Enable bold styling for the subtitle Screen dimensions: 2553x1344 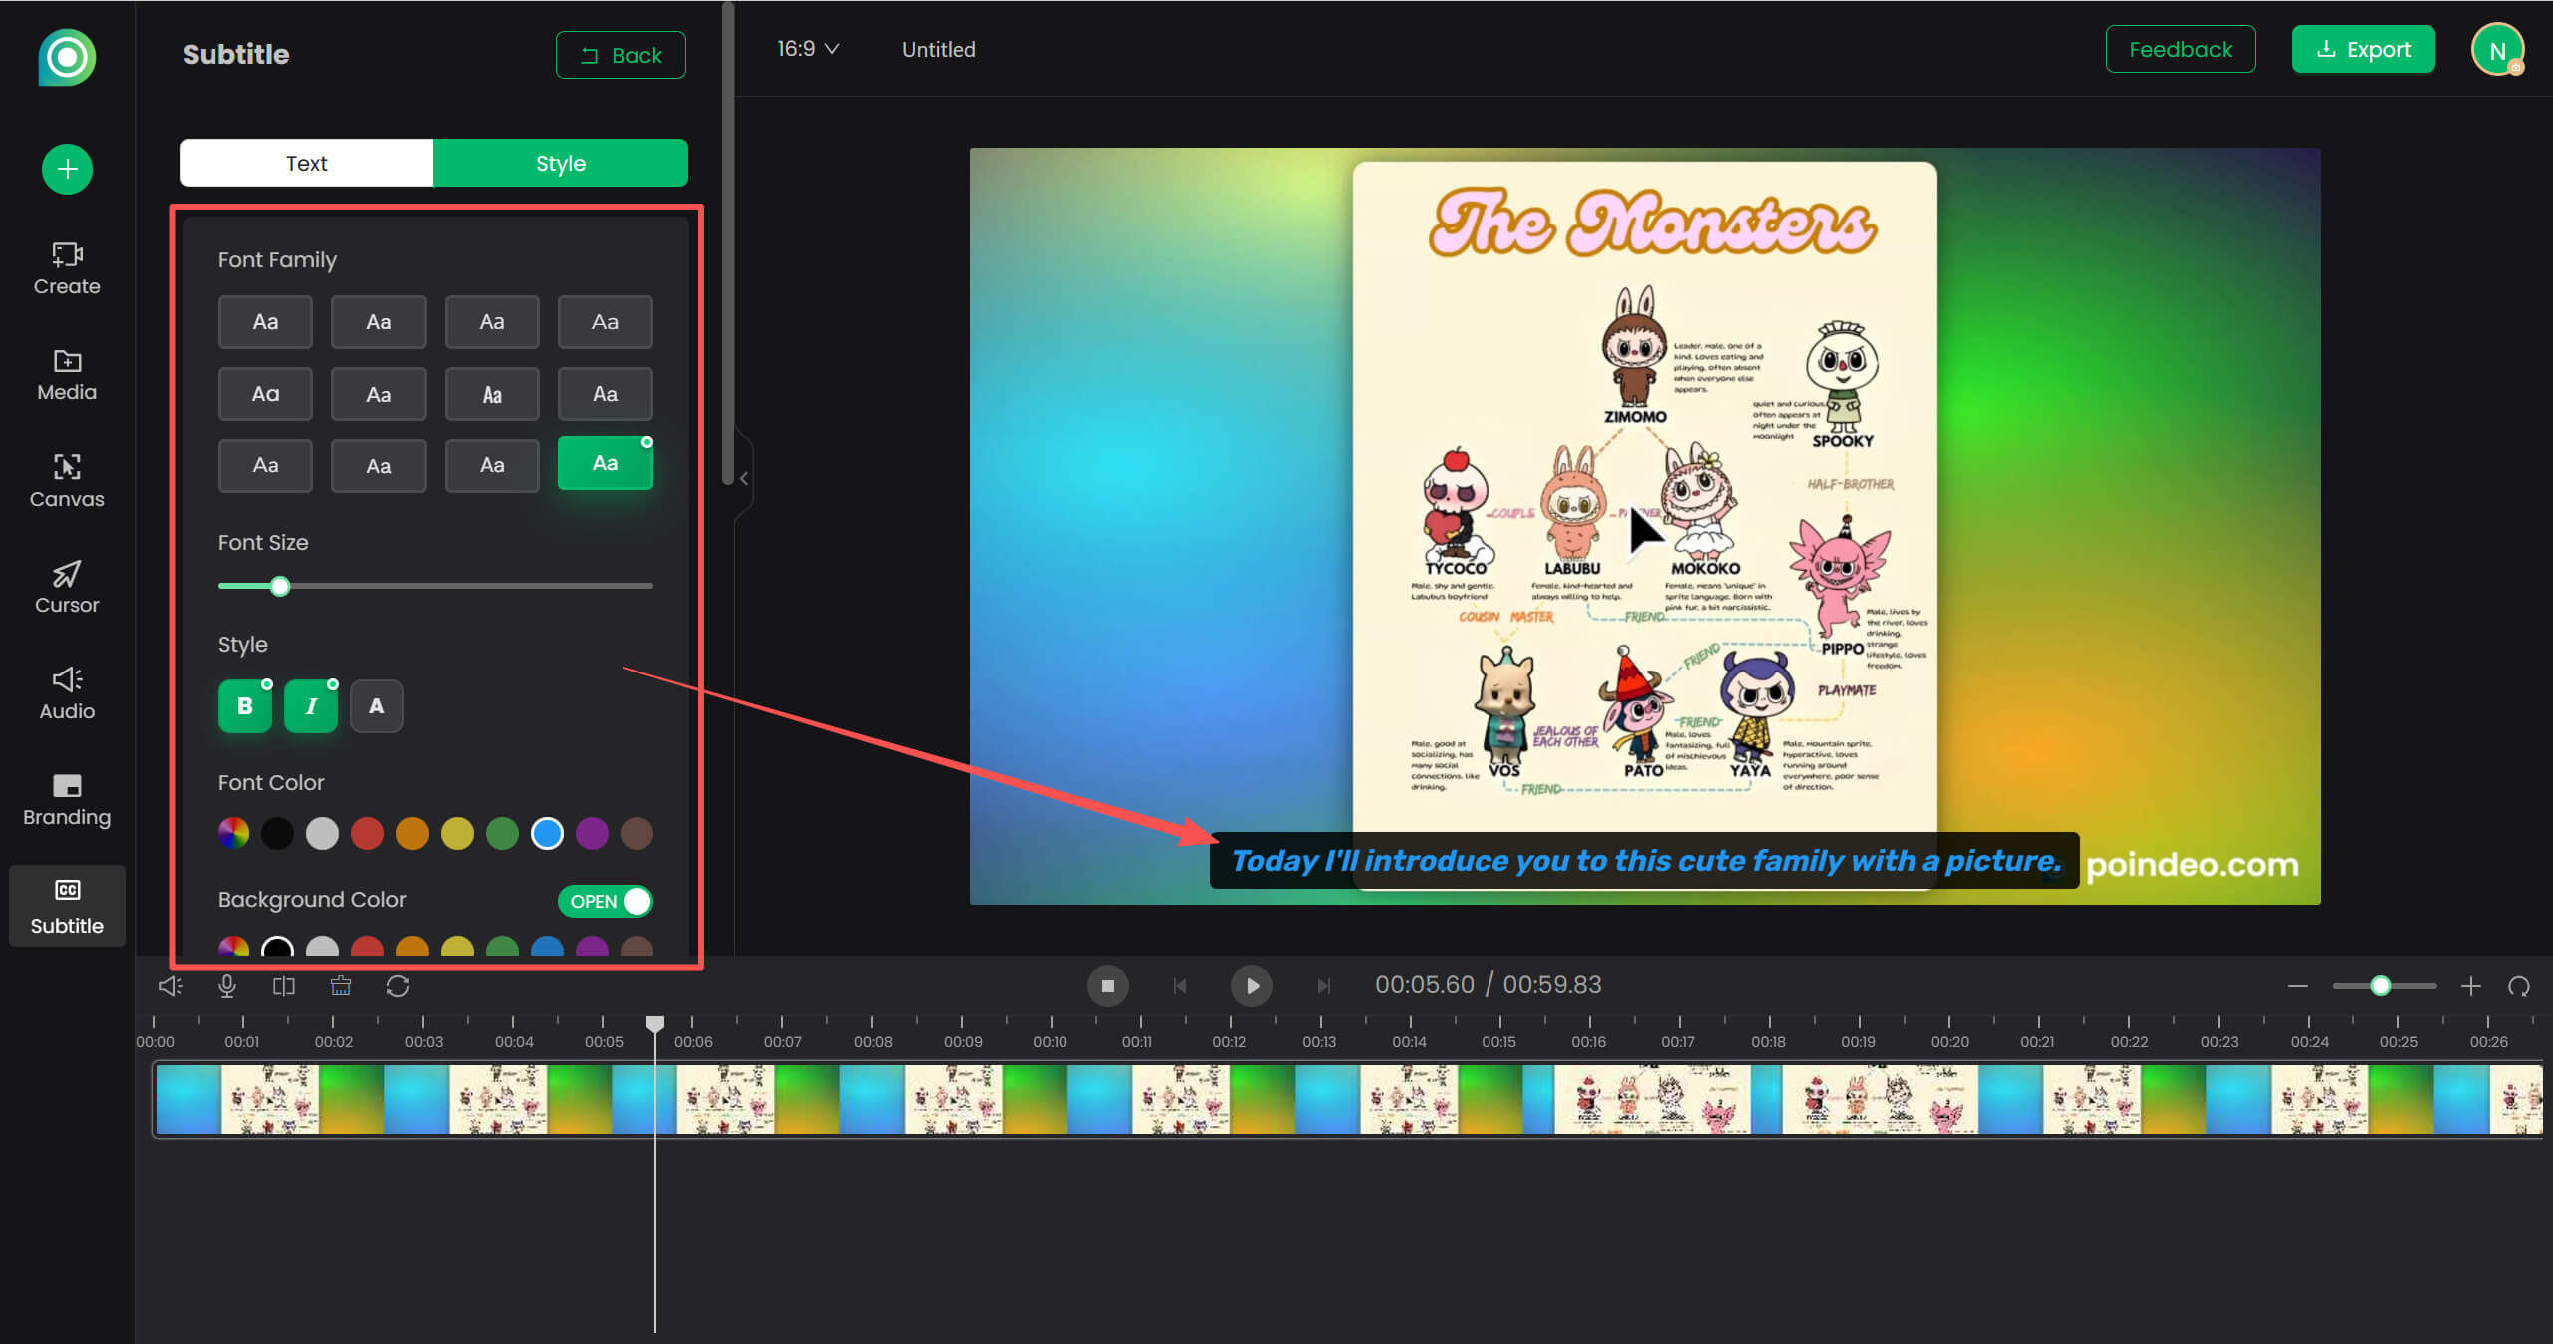[x=244, y=705]
